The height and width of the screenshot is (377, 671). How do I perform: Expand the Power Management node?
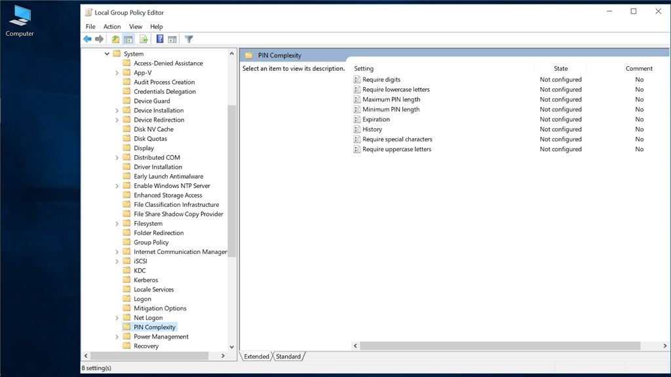[117, 337]
